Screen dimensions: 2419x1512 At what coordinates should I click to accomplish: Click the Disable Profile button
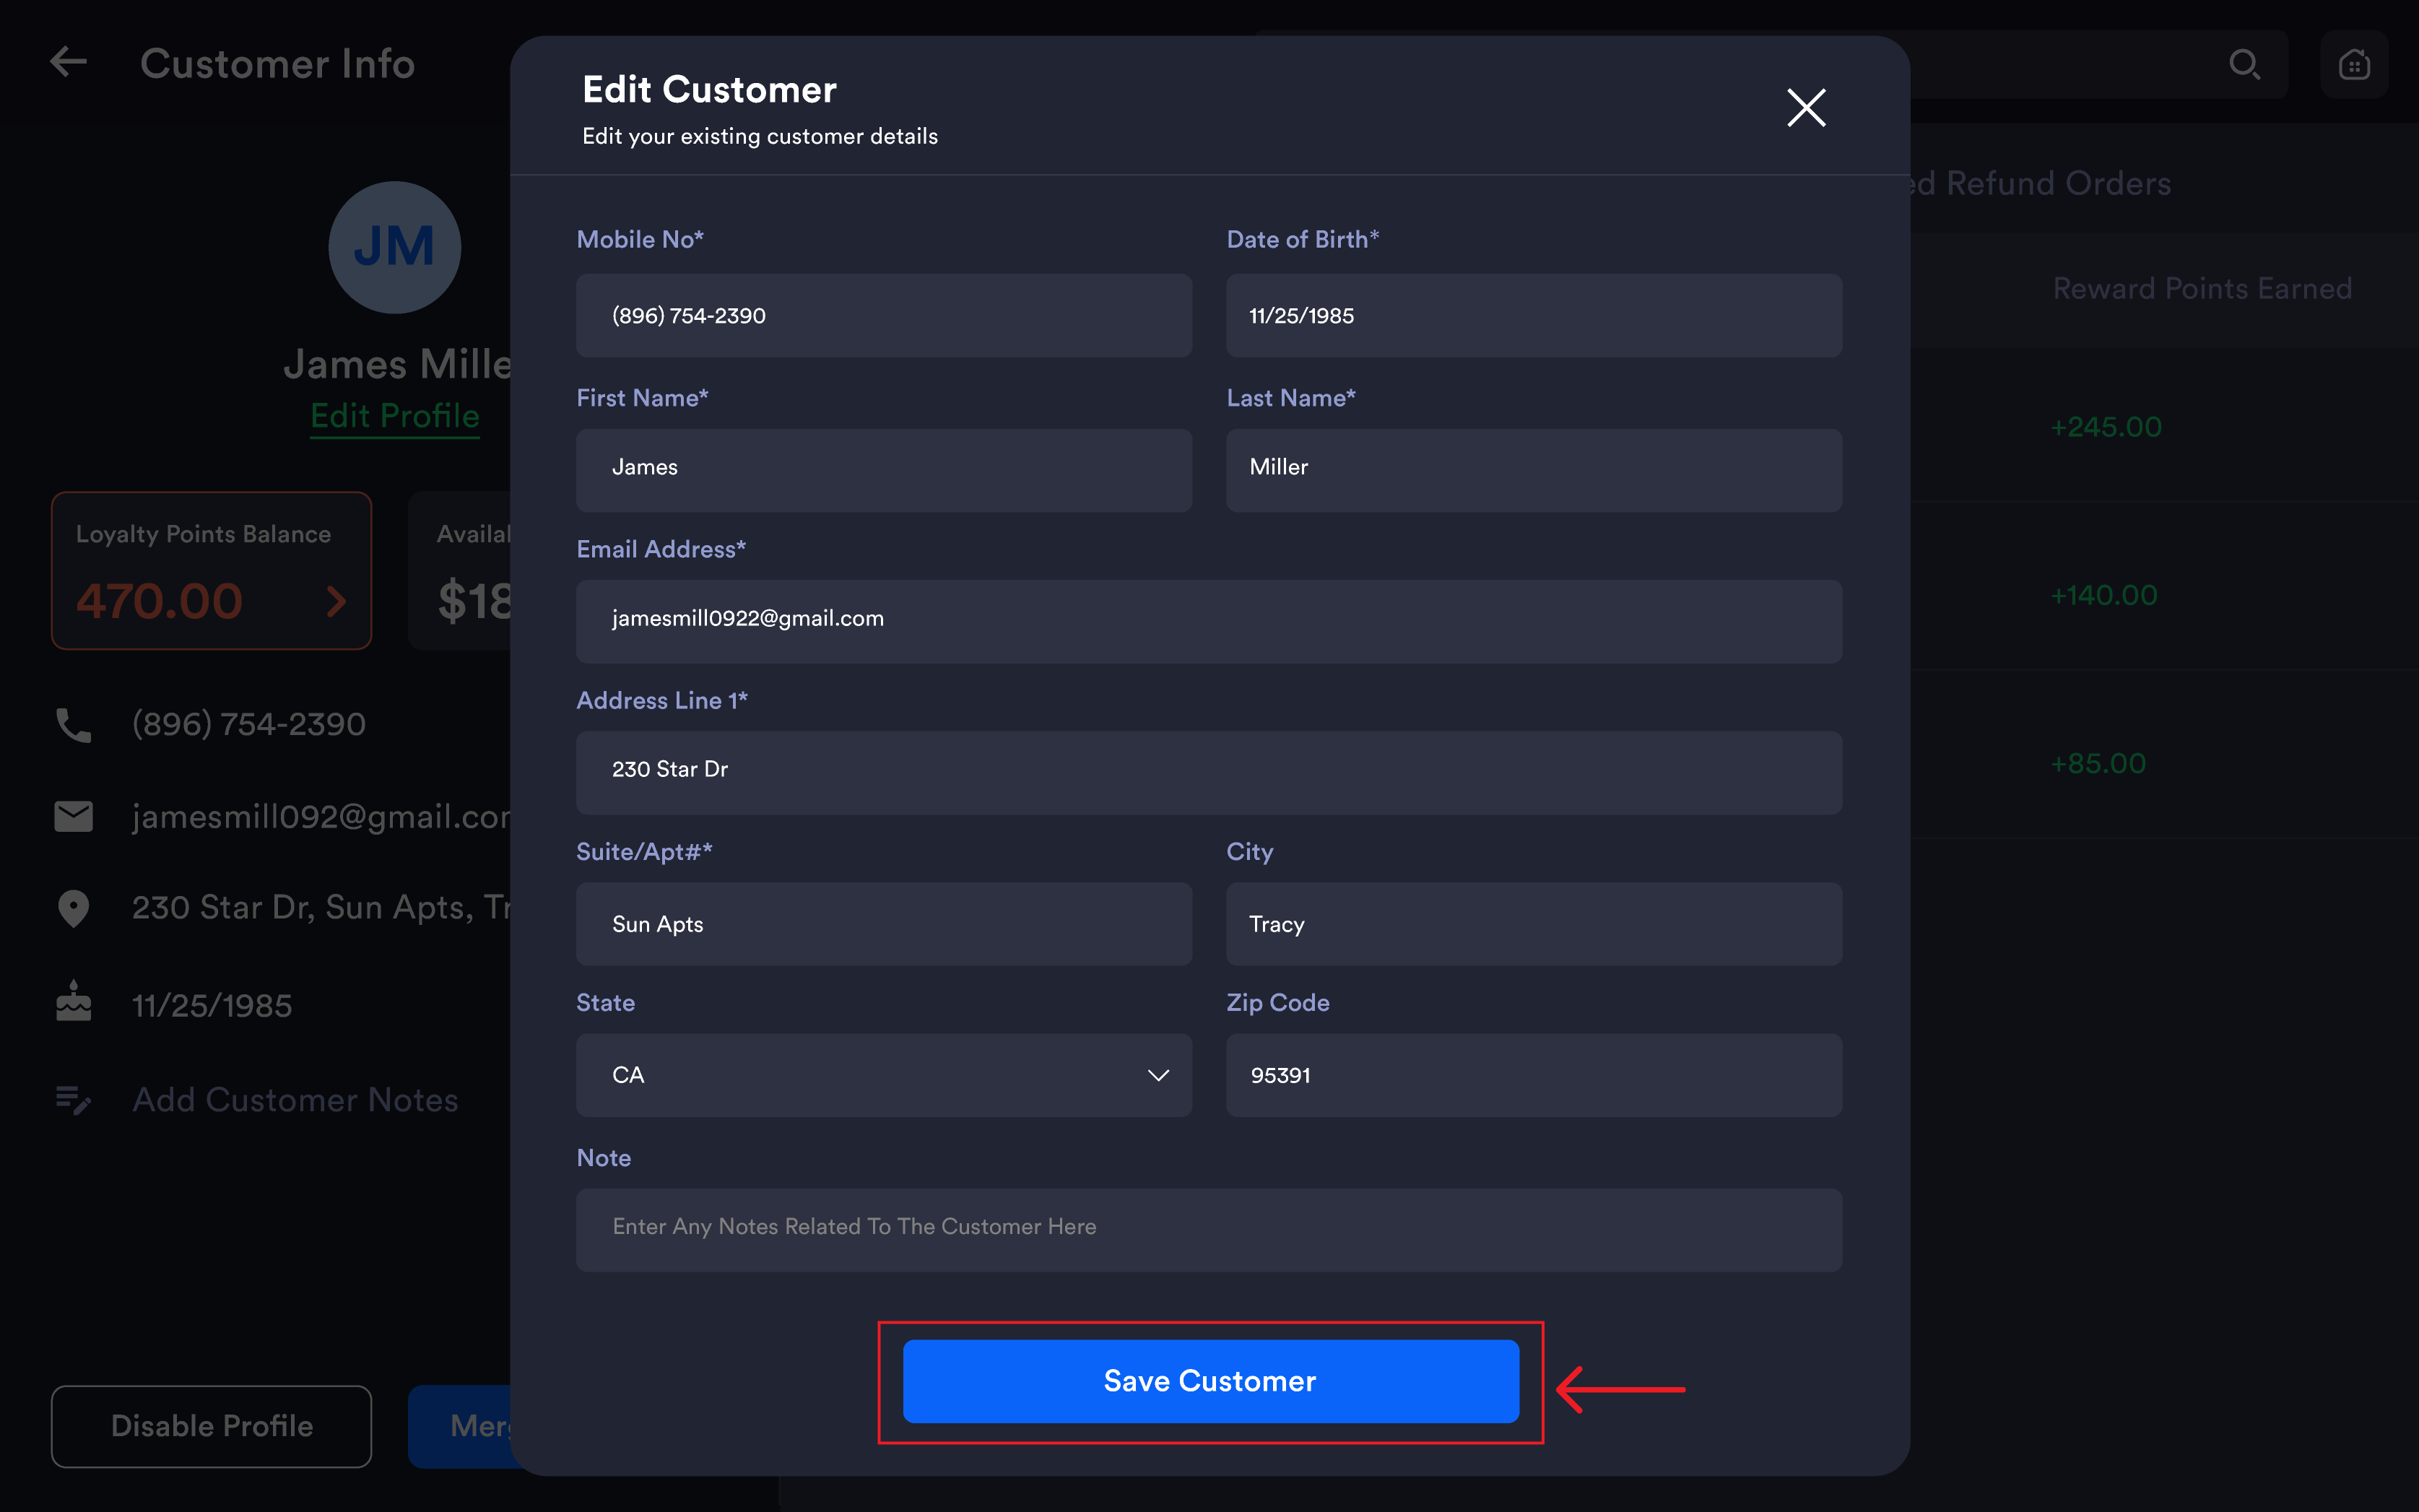[211, 1426]
